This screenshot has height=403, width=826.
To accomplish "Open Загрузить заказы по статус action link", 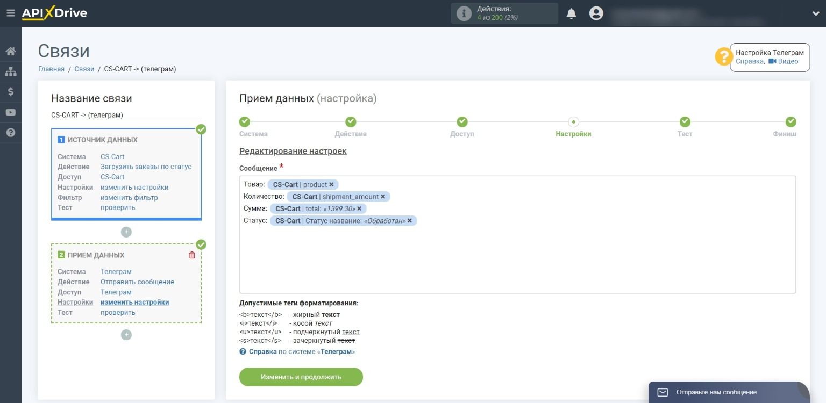I will (x=146, y=167).
